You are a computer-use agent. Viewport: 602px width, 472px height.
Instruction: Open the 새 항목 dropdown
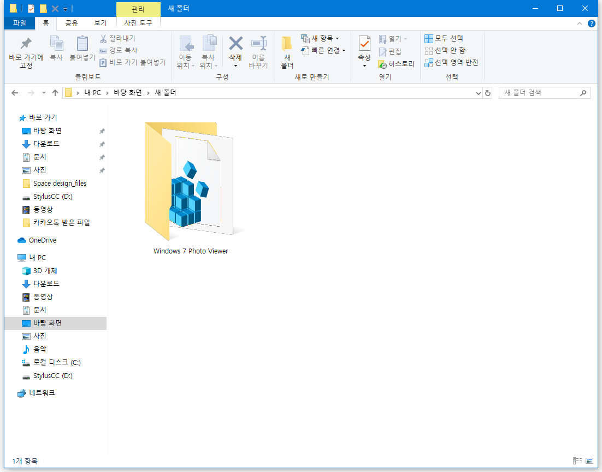point(320,38)
